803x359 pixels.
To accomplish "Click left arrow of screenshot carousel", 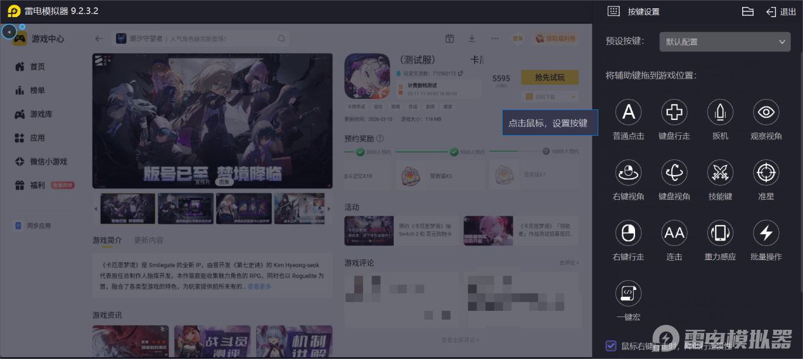I will (x=96, y=209).
